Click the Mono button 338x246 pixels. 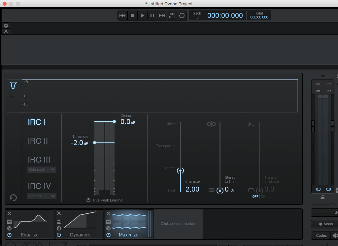click(x=326, y=224)
